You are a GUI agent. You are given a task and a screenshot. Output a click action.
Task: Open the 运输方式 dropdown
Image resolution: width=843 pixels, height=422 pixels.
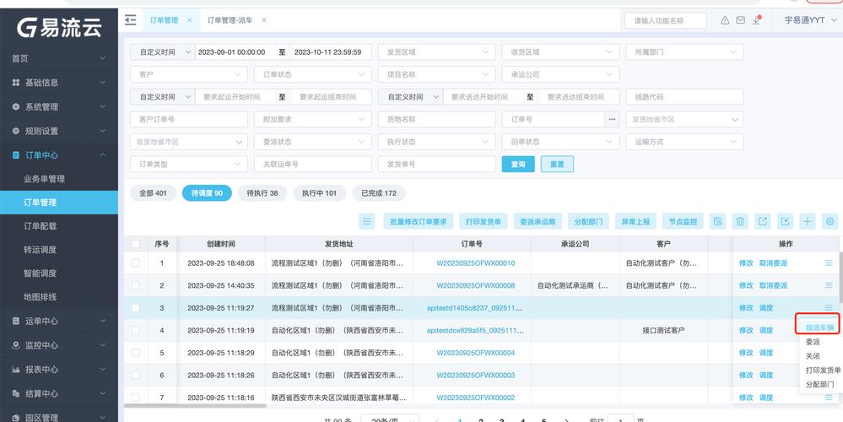point(685,142)
